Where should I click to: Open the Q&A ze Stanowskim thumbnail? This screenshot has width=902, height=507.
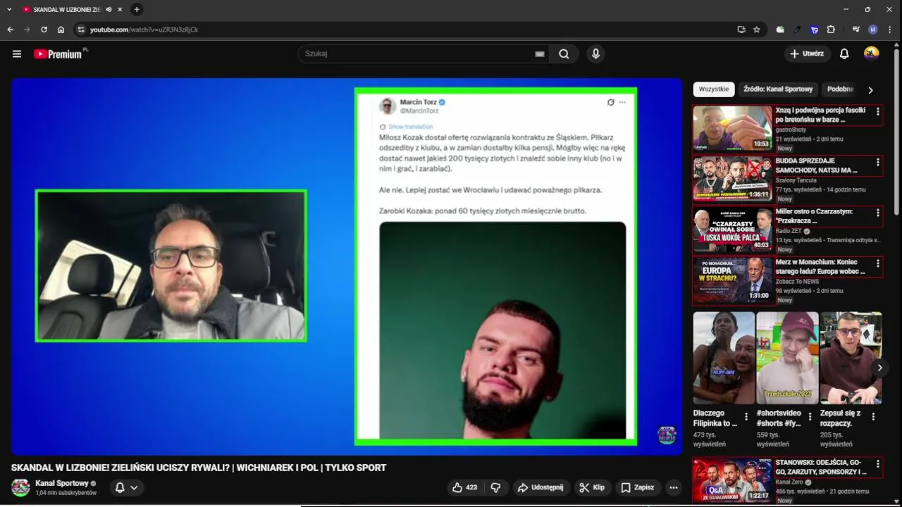733,480
